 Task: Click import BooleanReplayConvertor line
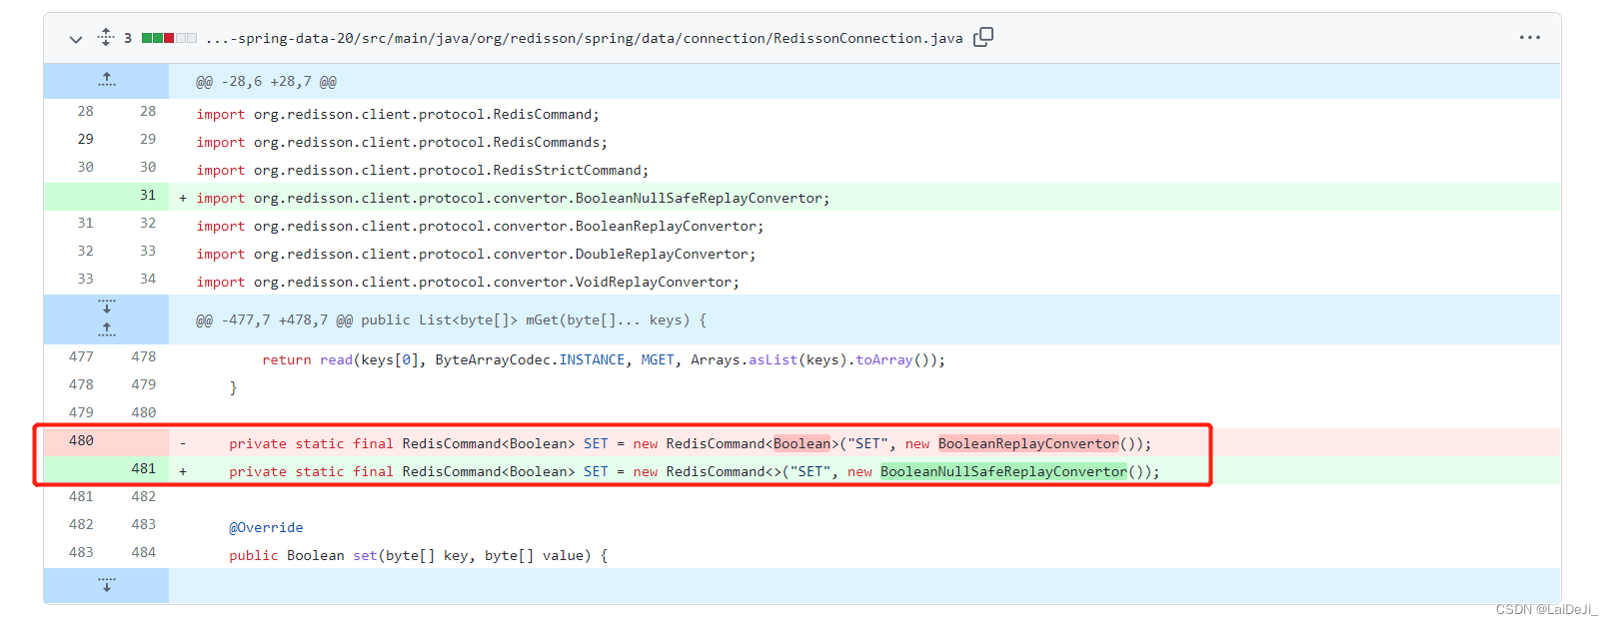tap(480, 227)
